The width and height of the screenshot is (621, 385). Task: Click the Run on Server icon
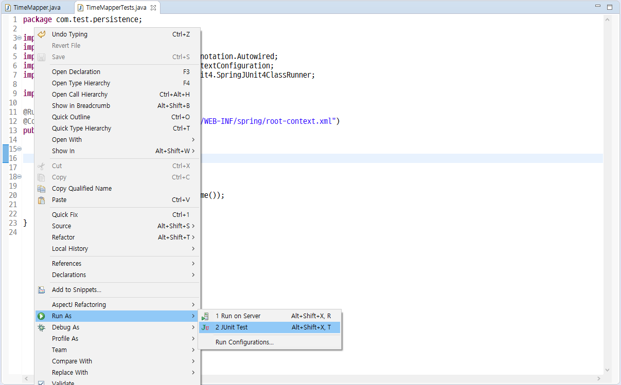click(205, 316)
